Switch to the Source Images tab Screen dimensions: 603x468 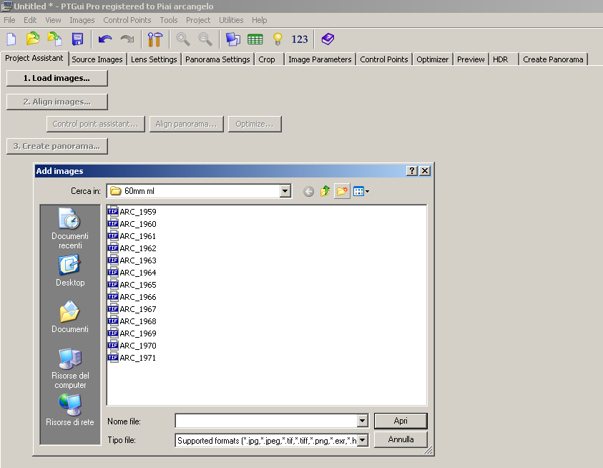(x=97, y=59)
